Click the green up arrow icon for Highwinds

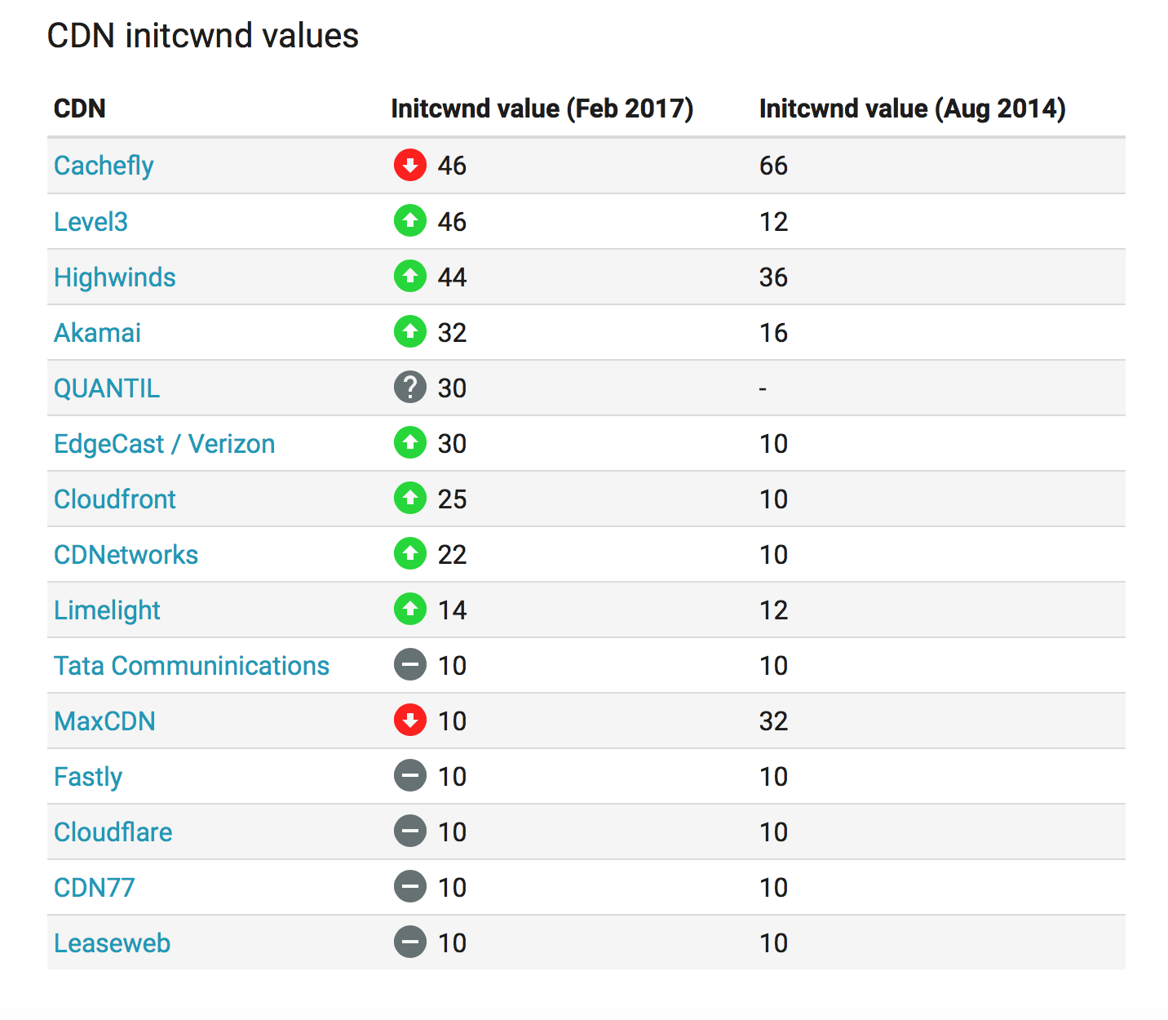[x=410, y=276]
